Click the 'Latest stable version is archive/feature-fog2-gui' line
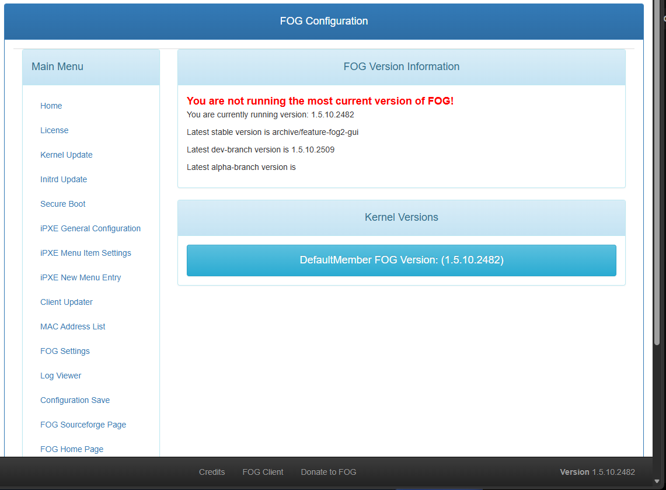 pyautogui.click(x=273, y=132)
